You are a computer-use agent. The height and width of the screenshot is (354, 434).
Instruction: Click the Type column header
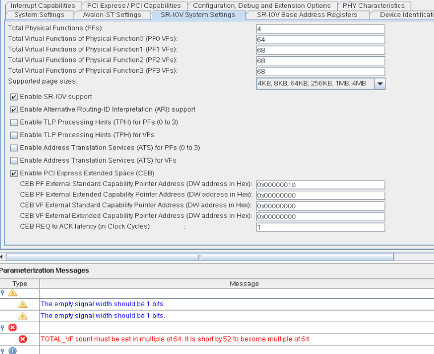coord(19,283)
